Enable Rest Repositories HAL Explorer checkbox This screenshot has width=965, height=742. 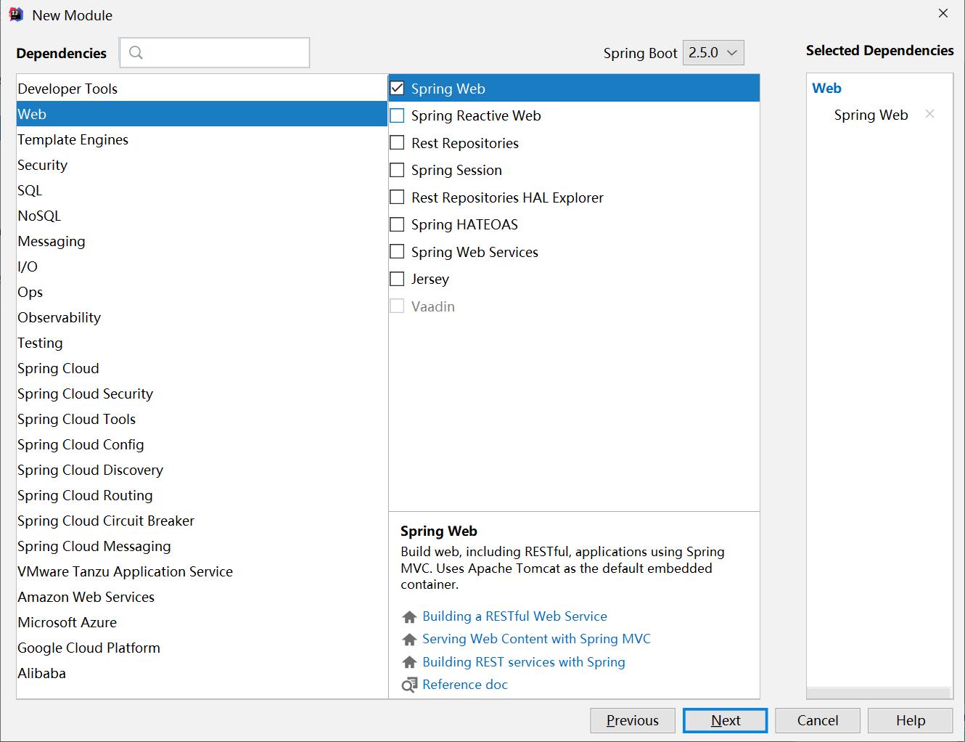click(x=397, y=197)
